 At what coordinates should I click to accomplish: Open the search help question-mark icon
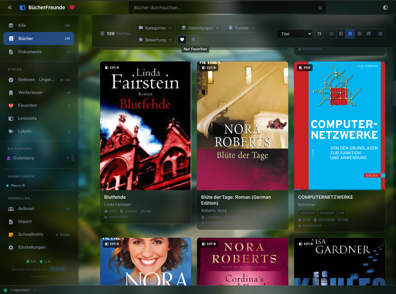pos(320,8)
